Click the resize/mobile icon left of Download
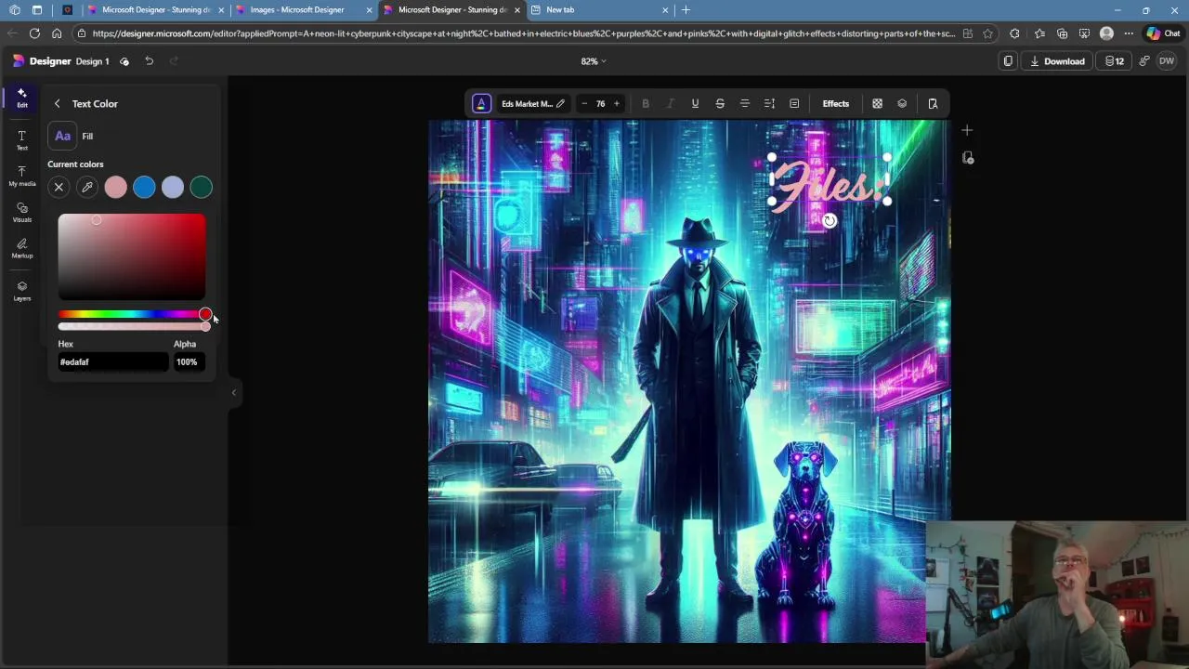 click(x=1008, y=61)
